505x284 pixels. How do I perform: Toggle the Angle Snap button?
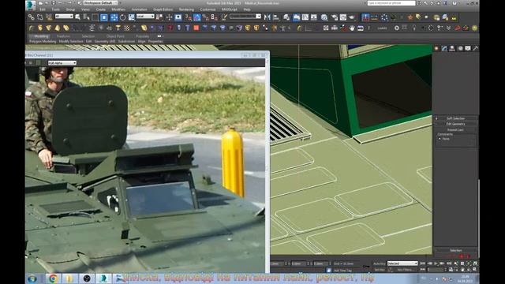pyautogui.click(x=197, y=17)
